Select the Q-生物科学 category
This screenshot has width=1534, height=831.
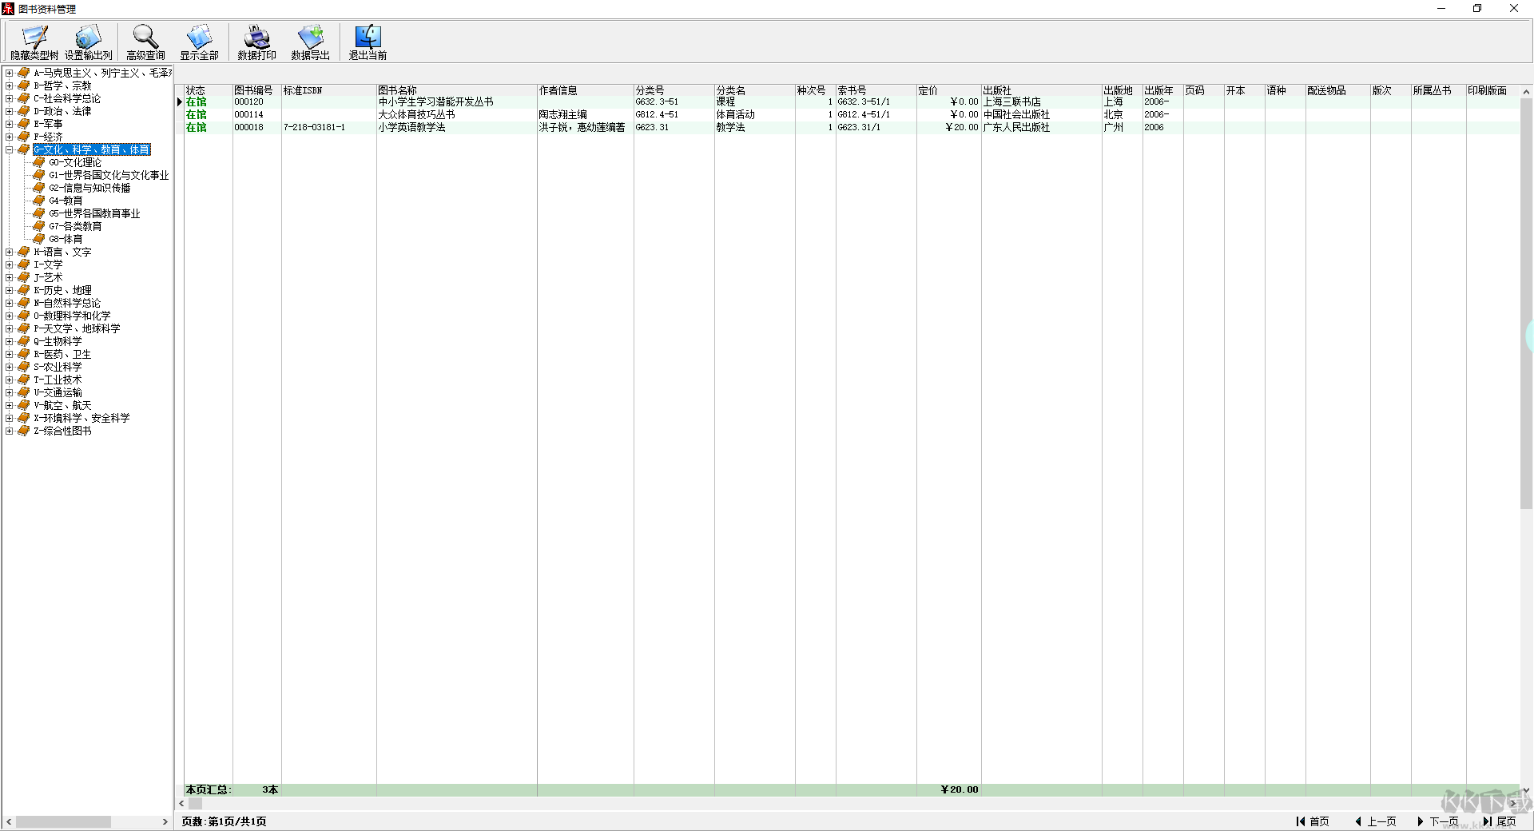coord(58,341)
